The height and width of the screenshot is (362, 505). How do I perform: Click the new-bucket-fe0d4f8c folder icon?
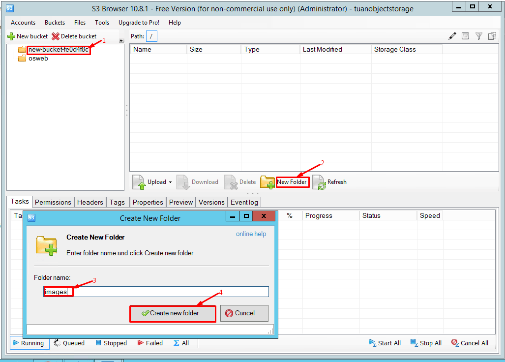[x=22, y=49]
